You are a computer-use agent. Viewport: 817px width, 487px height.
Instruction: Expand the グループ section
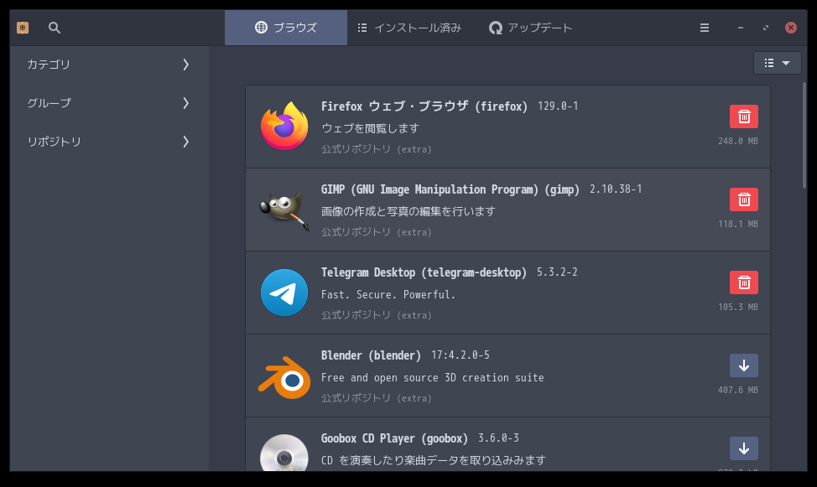[x=109, y=103]
